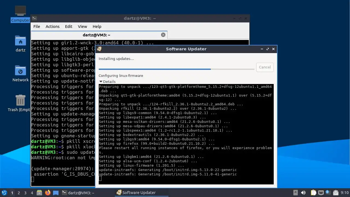Switch to virtual desktop 3

click(25, 193)
